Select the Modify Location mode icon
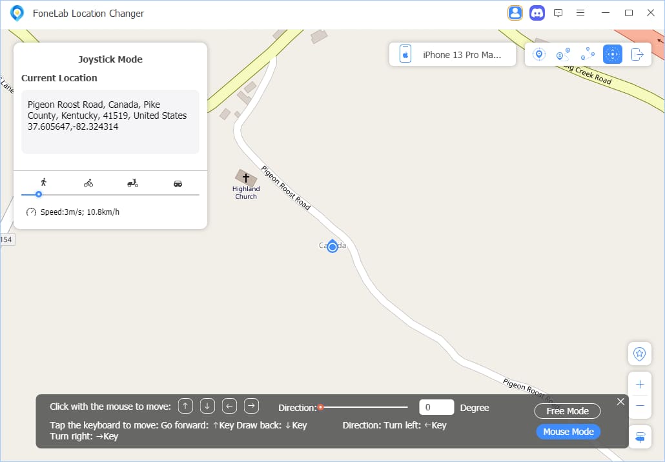 coord(538,54)
